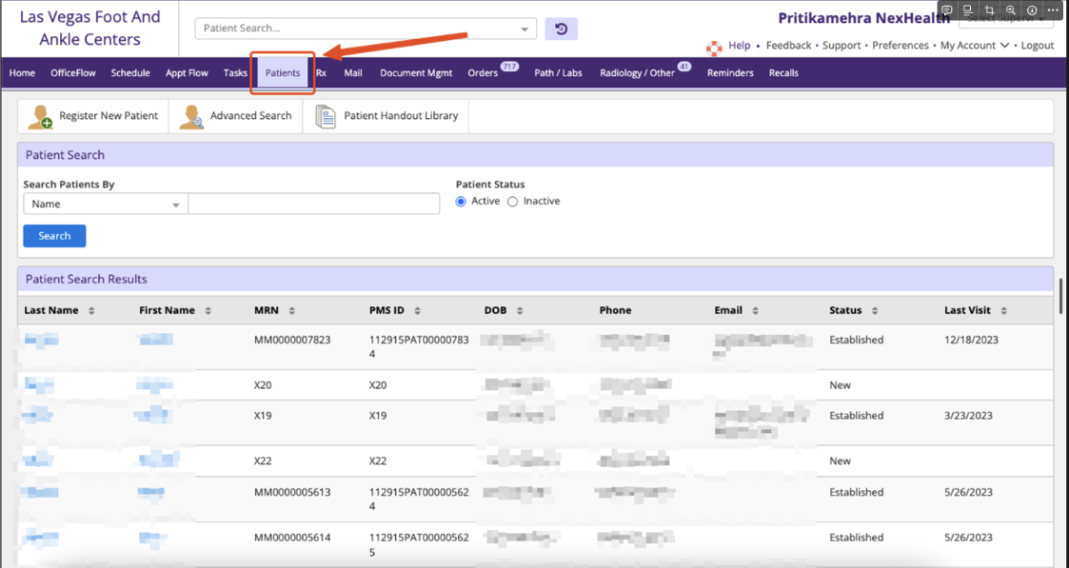Select the Patients tab

coord(283,73)
